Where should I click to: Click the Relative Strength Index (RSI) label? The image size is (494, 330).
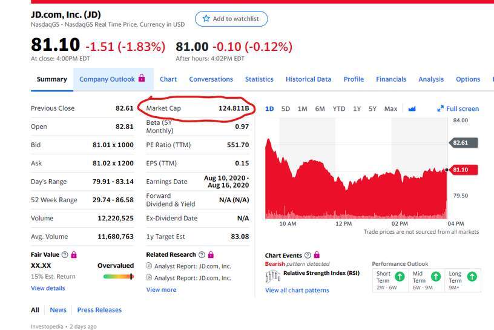(321, 273)
